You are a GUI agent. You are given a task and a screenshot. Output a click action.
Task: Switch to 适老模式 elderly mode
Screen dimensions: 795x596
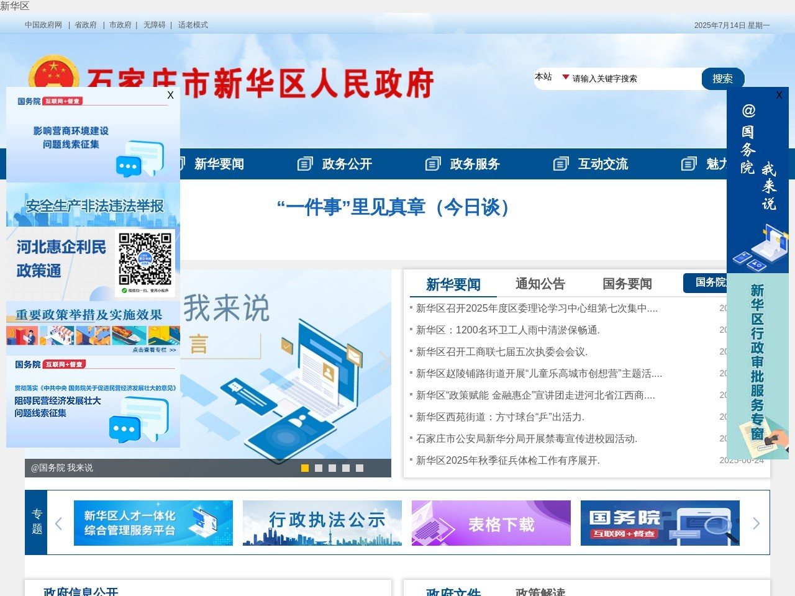pyautogui.click(x=193, y=25)
